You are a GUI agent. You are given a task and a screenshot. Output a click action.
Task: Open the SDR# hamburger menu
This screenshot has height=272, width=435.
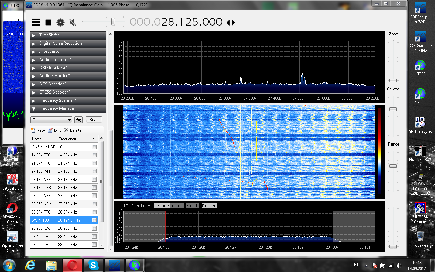(36, 22)
